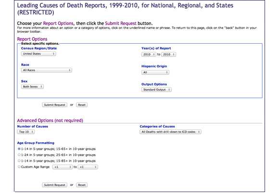
Task: Click the Age Group Formatting label link
Action: pyautogui.click(x=36, y=143)
